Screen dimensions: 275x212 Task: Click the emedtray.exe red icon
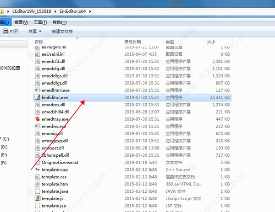click(x=38, y=119)
